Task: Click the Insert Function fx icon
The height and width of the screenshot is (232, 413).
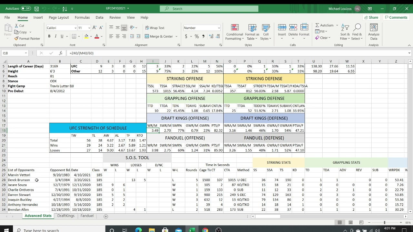Action: [61, 53]
